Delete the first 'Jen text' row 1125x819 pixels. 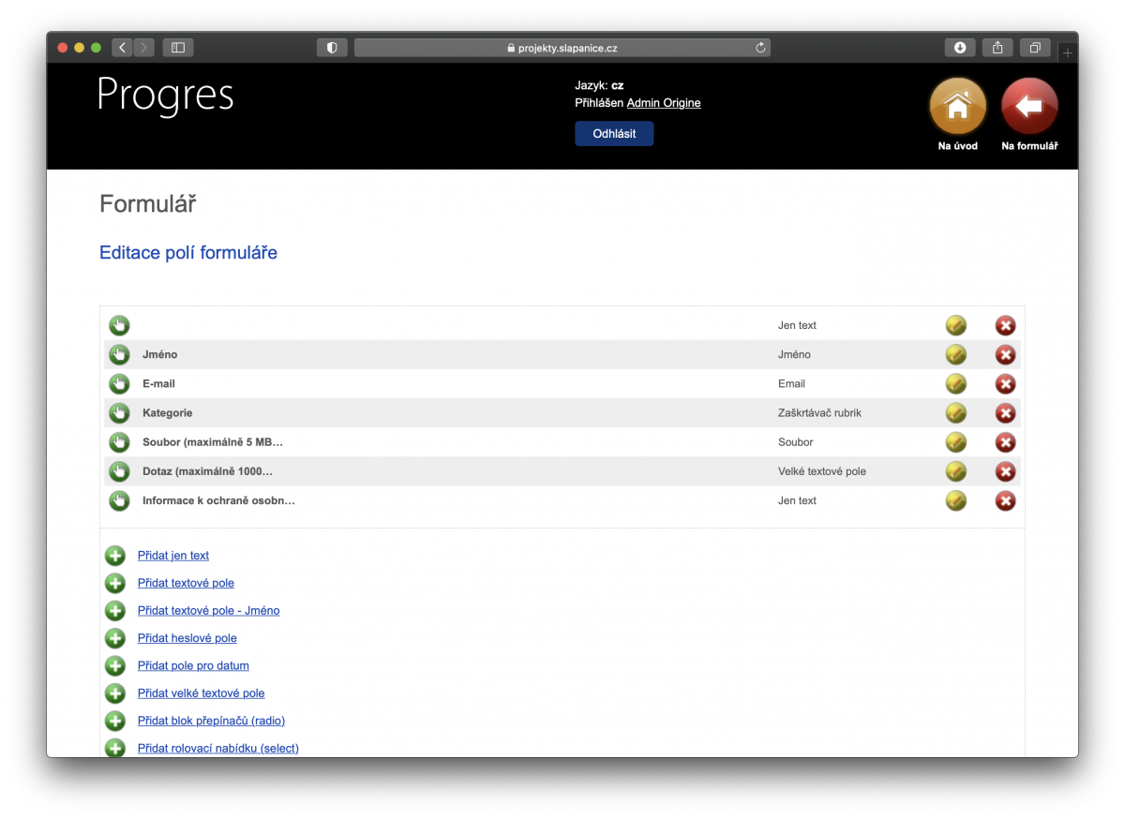coord(1005,325)
